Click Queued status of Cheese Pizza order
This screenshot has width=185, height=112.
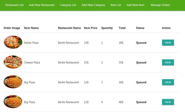141,62
